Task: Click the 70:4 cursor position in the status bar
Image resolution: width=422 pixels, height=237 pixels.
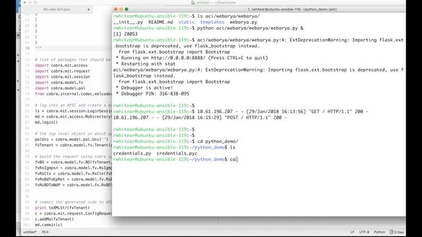Action: pyautogui.click(x=45, y=232)
